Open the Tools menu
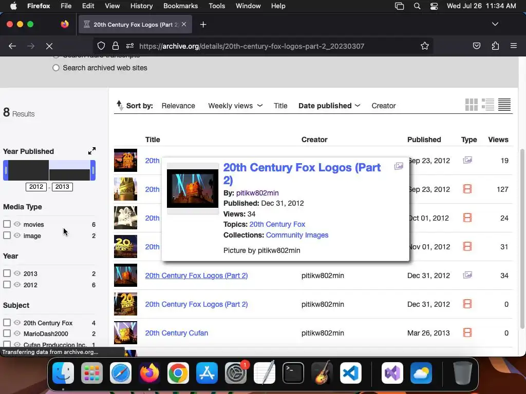526x394 pixels. [217, 6]
